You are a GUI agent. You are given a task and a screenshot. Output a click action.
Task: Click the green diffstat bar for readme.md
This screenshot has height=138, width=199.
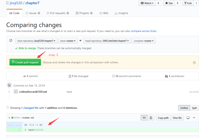pos(16,118)
